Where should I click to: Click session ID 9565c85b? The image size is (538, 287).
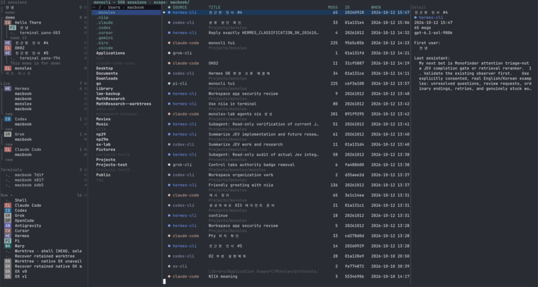click(354, 43)
